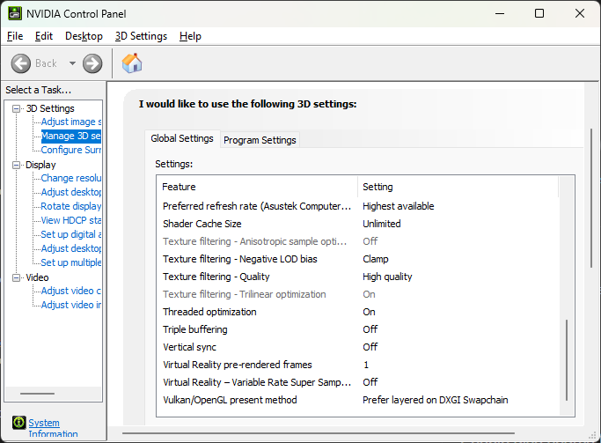Switch to the Program Settings tab
Viewport: 601px width, 443px height.
(260, 140)
